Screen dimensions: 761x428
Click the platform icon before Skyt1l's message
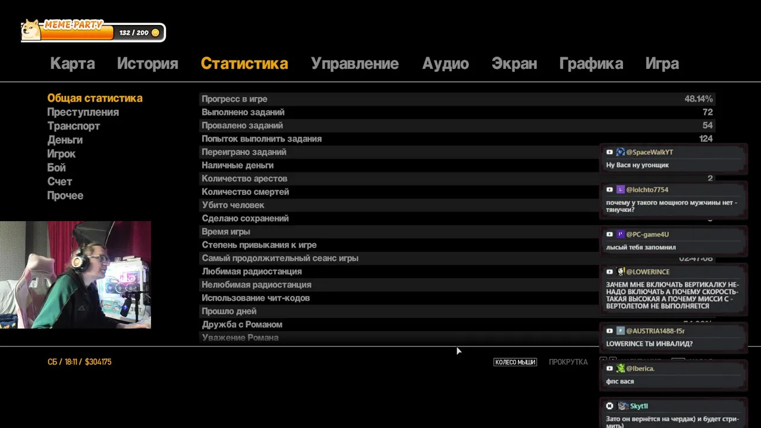(609, 406)
